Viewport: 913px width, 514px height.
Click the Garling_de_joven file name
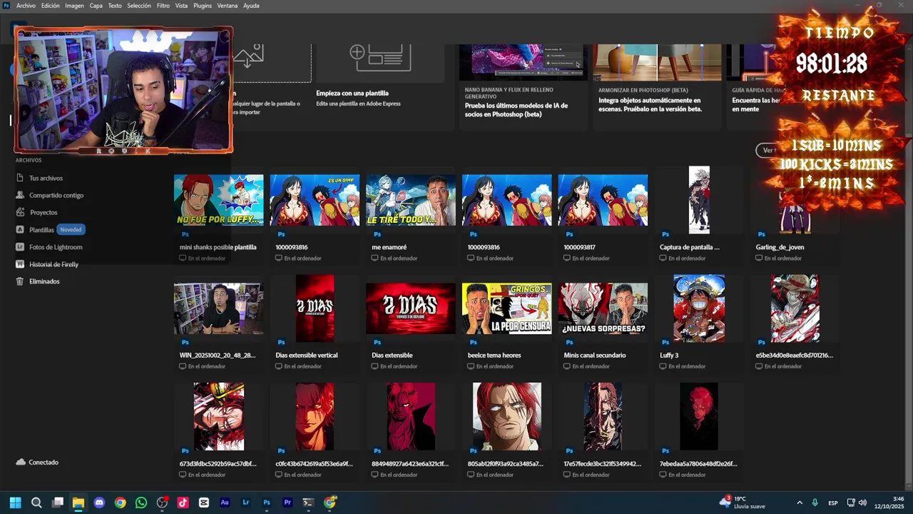click(780, 248)
